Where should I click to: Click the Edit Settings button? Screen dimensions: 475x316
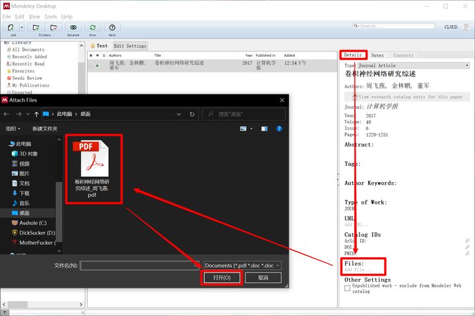click(x=130, y=46)
